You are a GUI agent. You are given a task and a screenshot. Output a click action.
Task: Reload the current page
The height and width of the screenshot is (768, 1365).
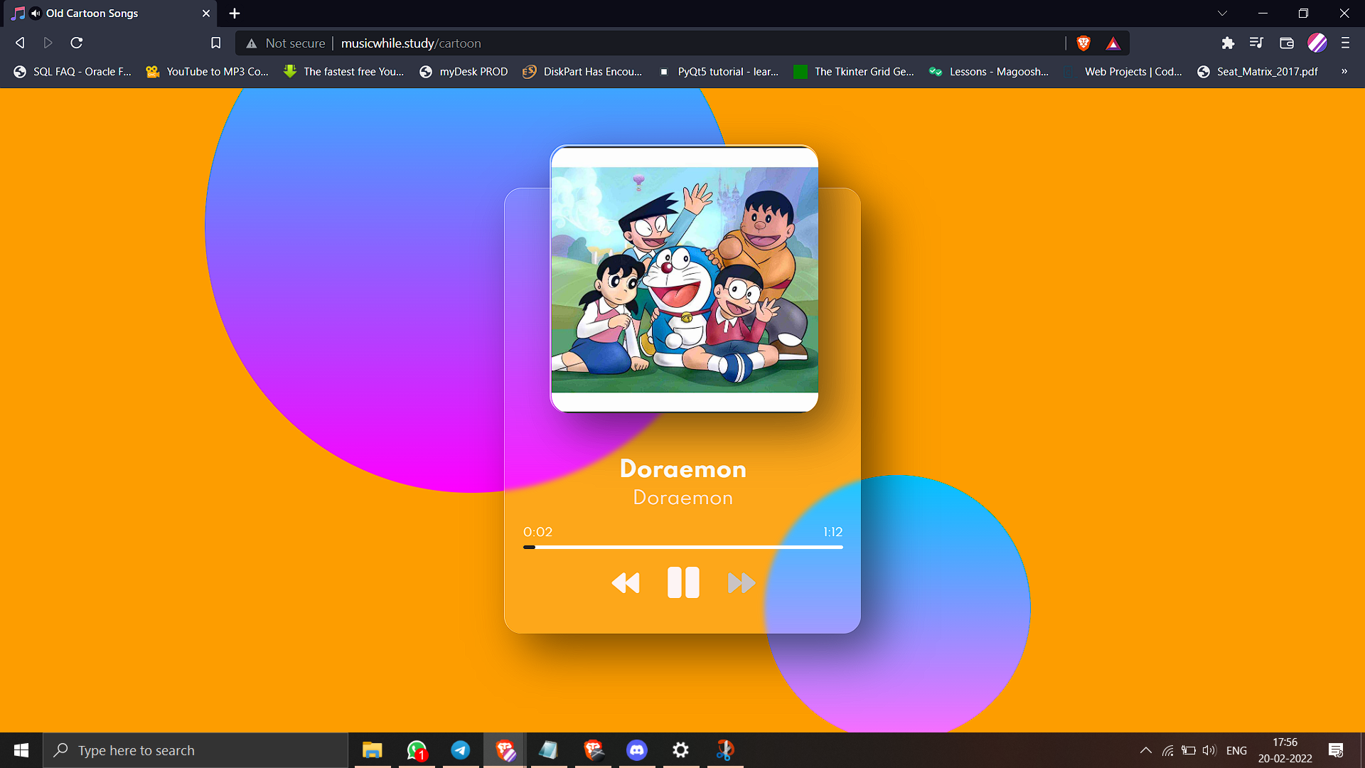tap(77, 43)
